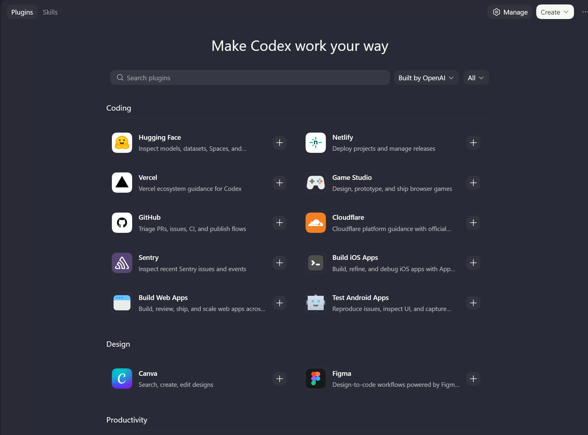Image resolution: width=588 pixels, height=435 pixels.
Task: Focus the Search plugins field
Action: click(250, 78)
